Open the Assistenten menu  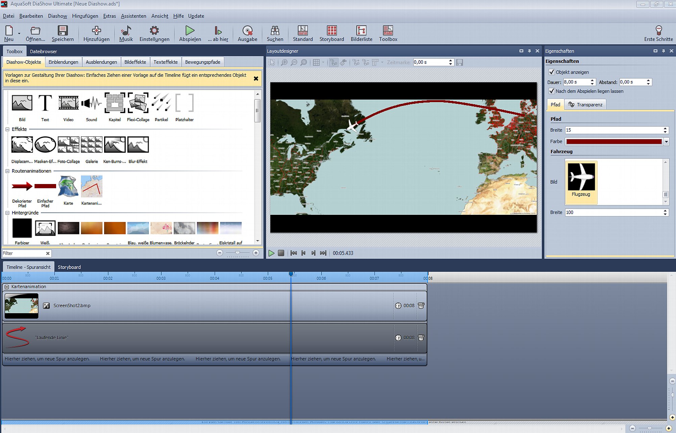pos(134,16)
